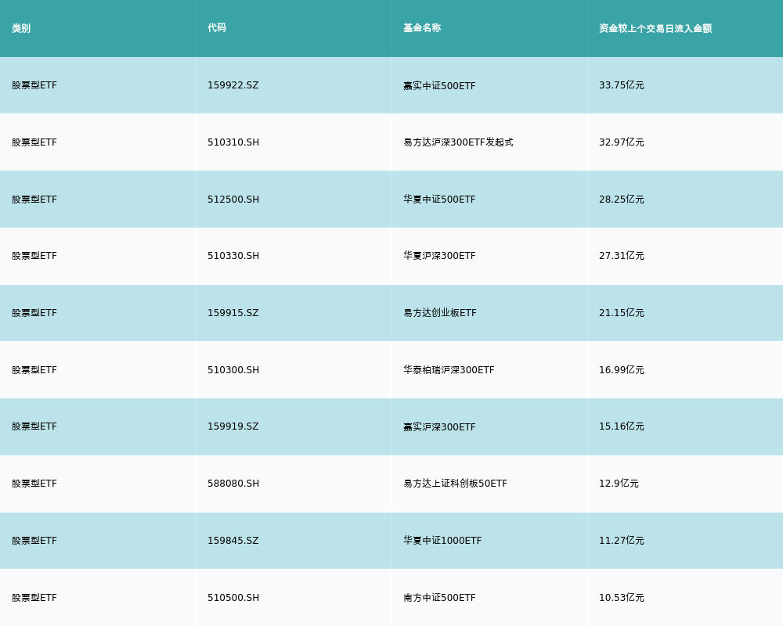The width and height of the screenshot is (783, 626).
Task: Click 股票型ETF in the 510330.SH row
Action: tap(34, 256)
